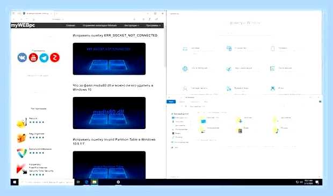
Task: Open the Settings gear on the taskbar
Action: point(118,182)
